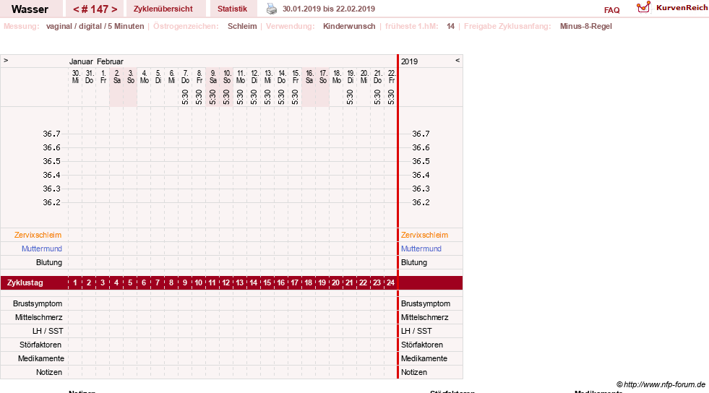709x393 pixels.
Task: Click the left Störfaktoren row label
Action: tap(40, 345)
